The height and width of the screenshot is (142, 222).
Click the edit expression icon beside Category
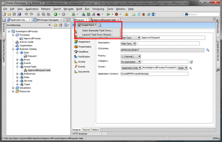click(191, 62)
